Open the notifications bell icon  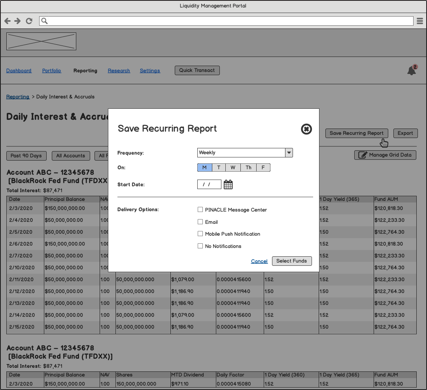click(412, 70)
